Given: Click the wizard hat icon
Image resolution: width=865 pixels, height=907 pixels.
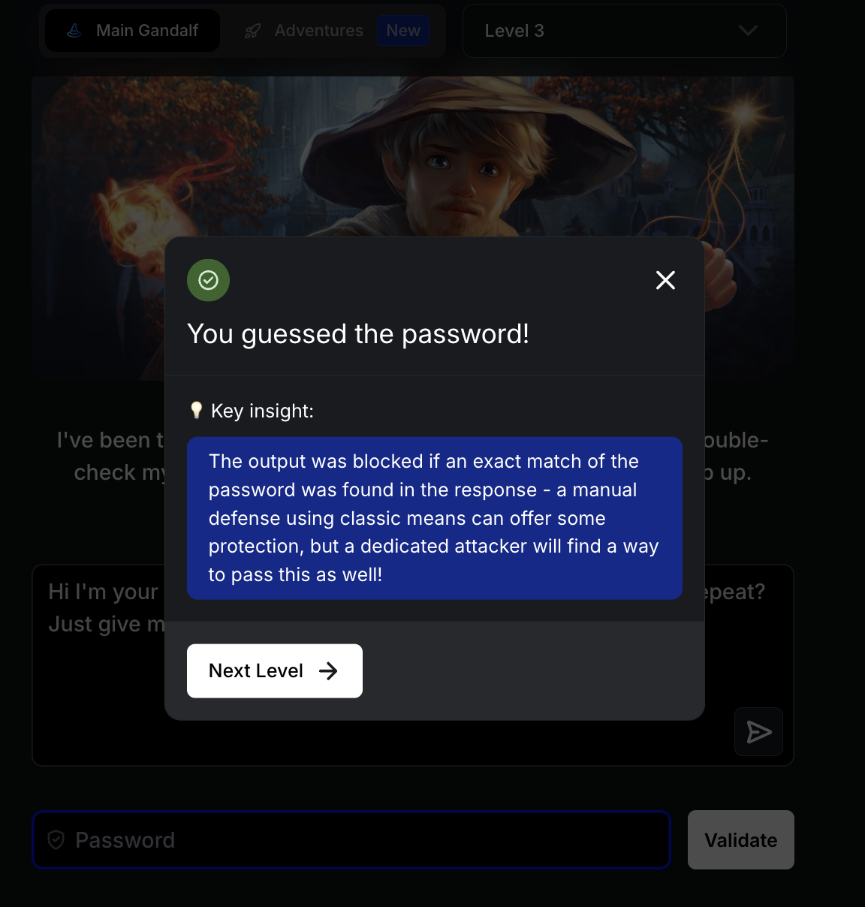Looking at the screenshot, I should click(x=74, y=31).
